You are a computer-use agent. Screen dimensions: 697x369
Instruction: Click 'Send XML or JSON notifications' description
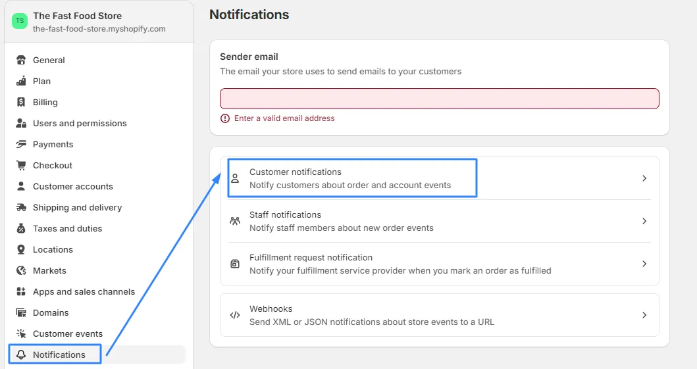point(372,322)
